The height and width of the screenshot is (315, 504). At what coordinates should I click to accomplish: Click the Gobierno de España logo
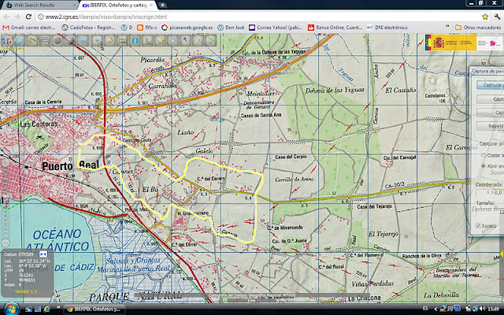coord(450,43)
